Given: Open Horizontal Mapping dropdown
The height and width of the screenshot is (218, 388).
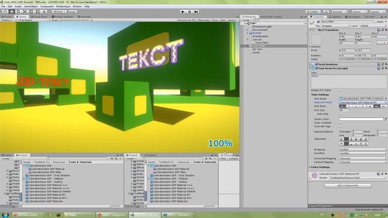Looking at the screenshot, I should [363, 159].
